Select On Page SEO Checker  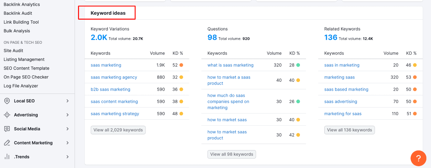pos(26,77)
